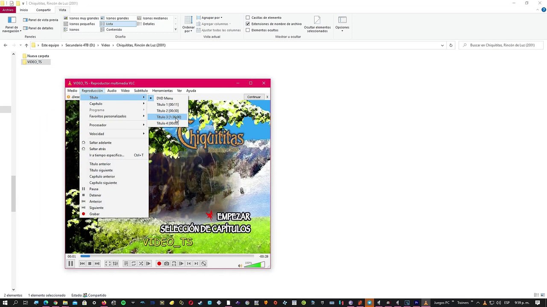Open Panel de navegación dropdown
Viewport: 547px width, 307px height.
pyautogui.click(x=12, y=25)
